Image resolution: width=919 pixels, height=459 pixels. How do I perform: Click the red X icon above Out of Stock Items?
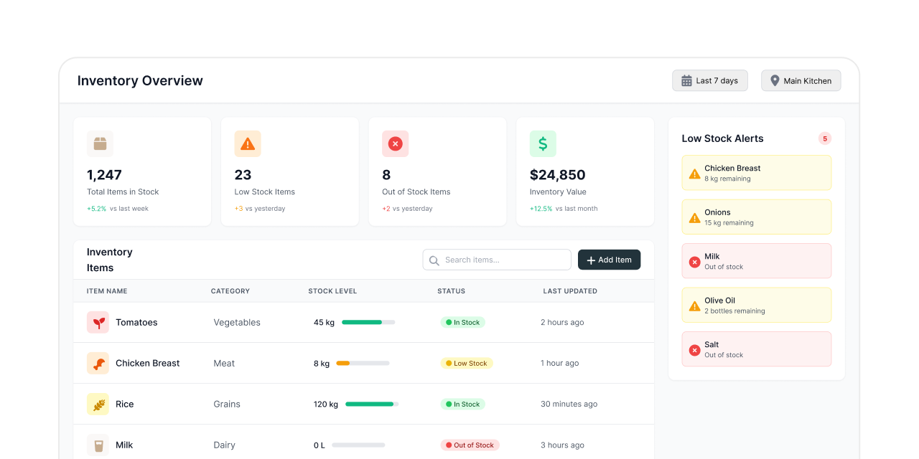click(x=395, y=143)
